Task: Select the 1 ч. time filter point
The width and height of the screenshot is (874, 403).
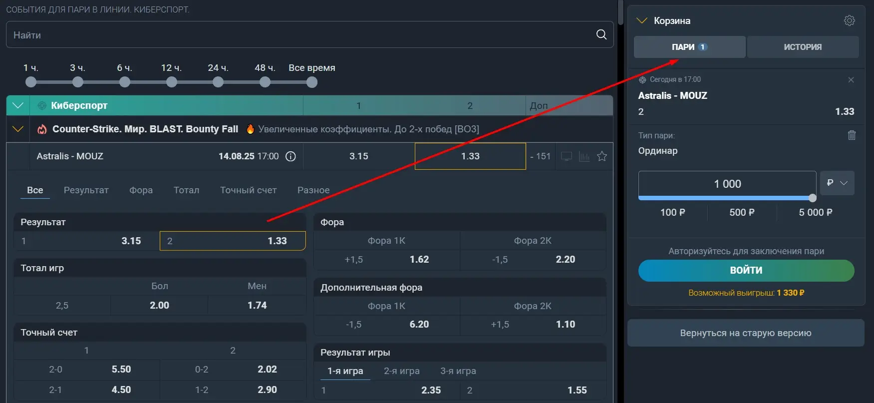Action: tap(31, 82)
